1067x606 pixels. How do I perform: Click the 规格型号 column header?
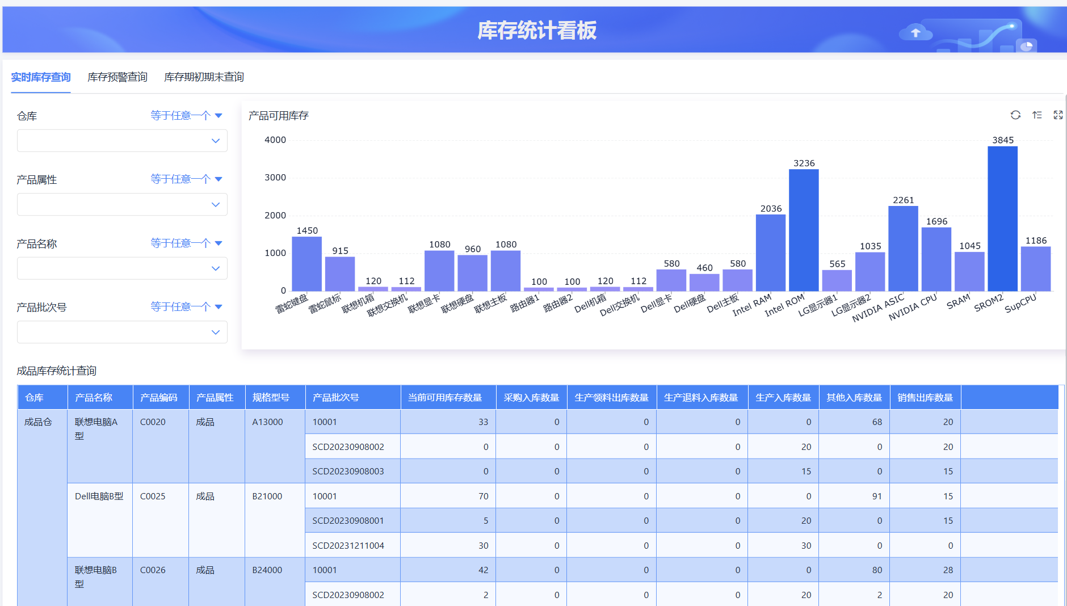coord(275,397)
